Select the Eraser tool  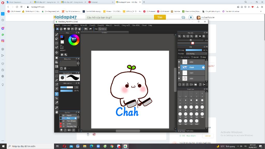coord(57,39)
